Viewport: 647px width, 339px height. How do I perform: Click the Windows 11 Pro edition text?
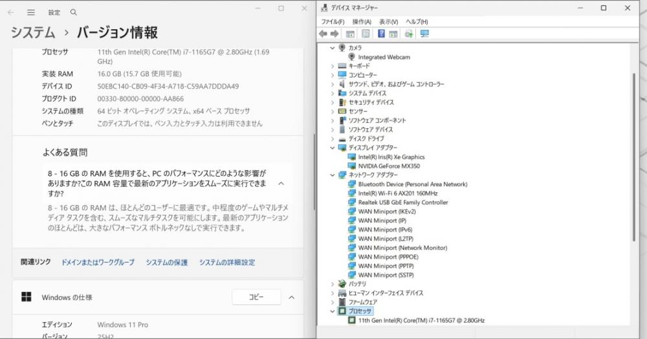point(122,325)
